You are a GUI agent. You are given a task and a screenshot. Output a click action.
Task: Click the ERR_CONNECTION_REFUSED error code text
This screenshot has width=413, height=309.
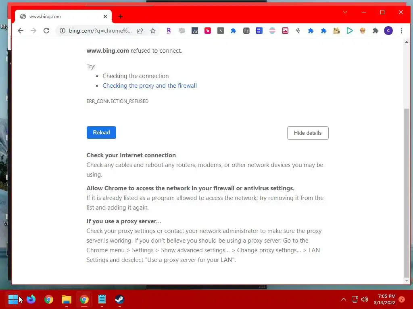117,101
